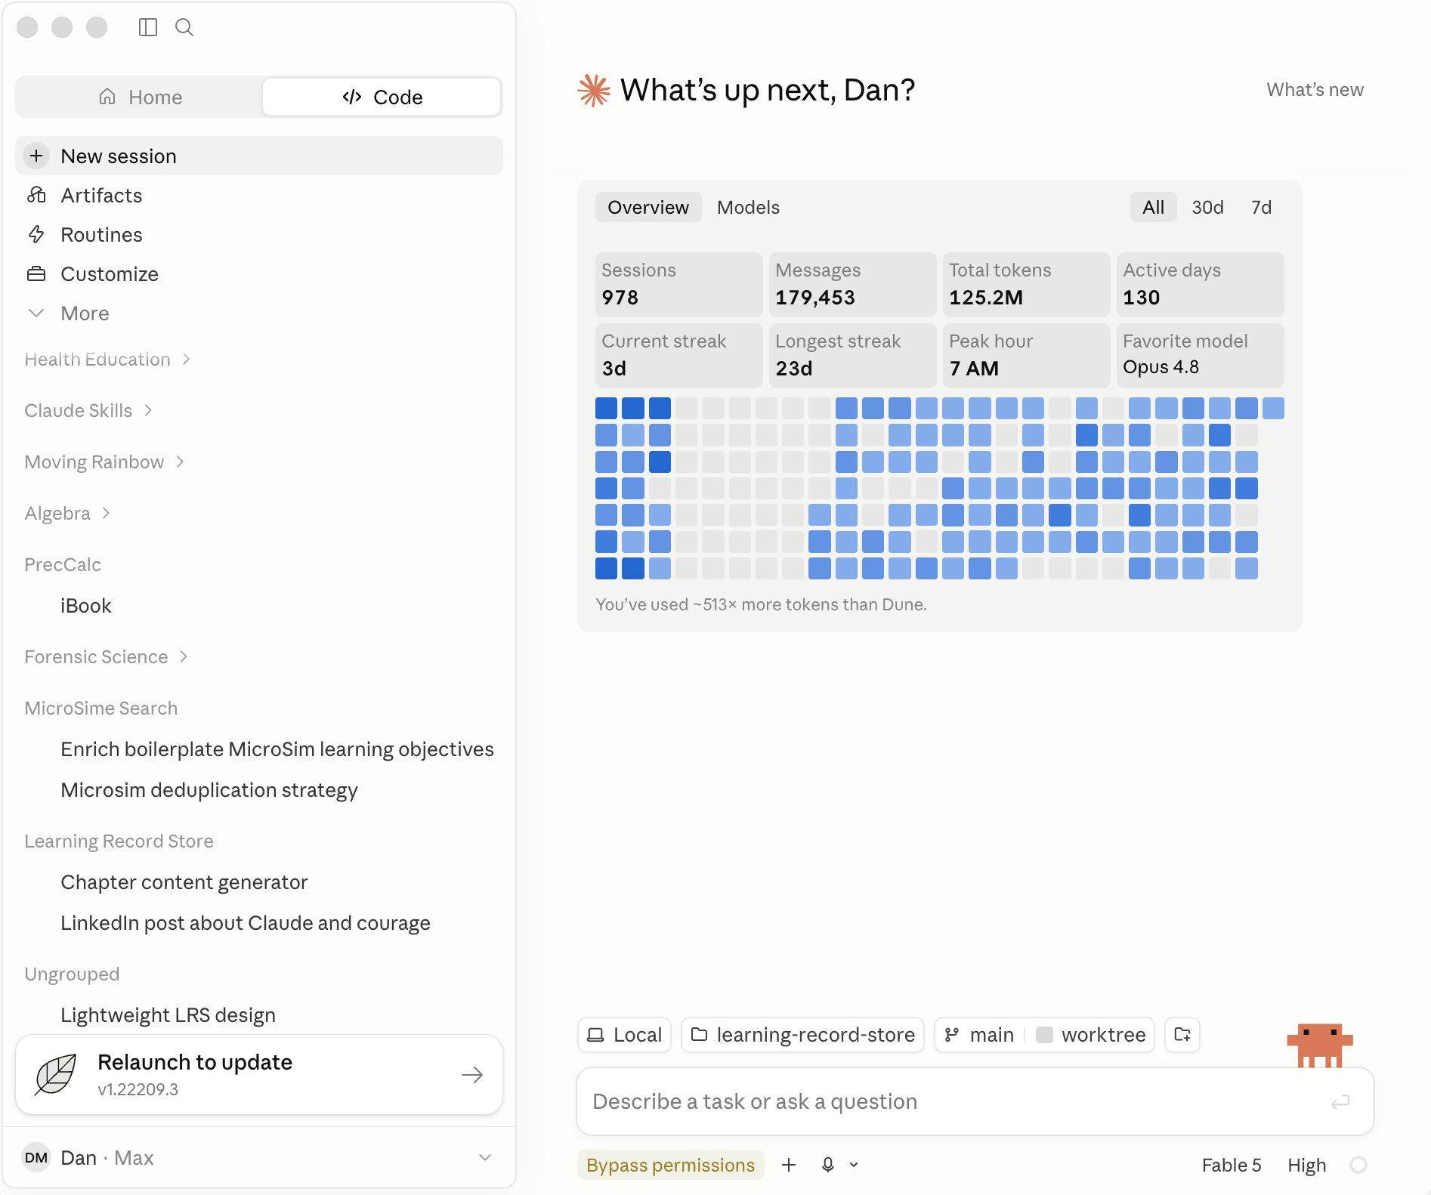Click the plus icon beside New session
Viewport: 1431px width, 1195px height.
pos(36,156)
